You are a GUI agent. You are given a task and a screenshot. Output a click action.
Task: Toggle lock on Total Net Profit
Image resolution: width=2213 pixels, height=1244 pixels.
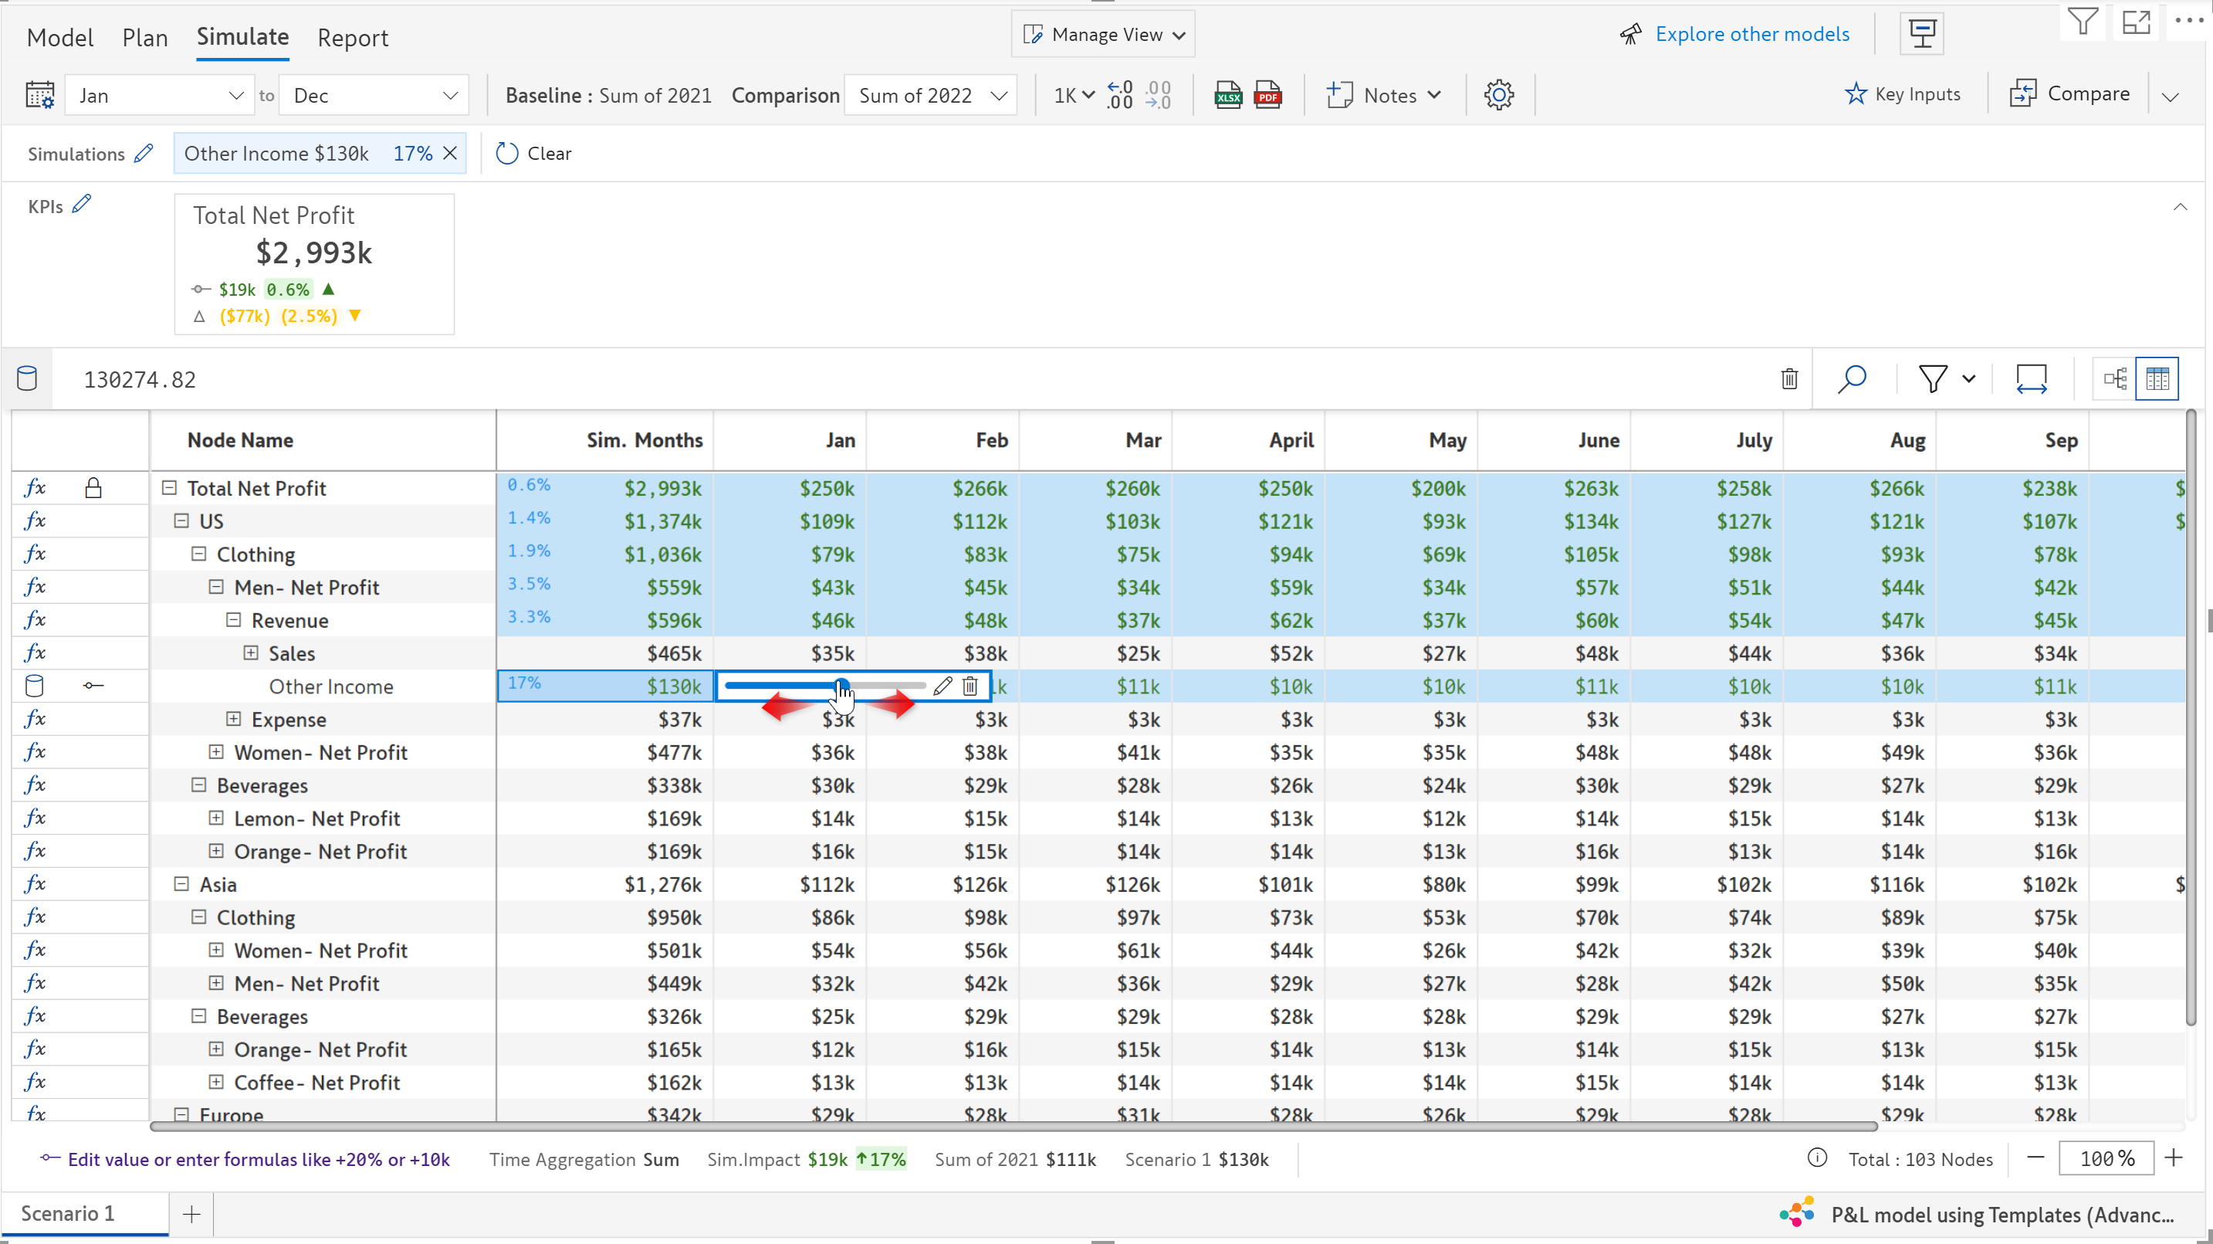(93, 488)
